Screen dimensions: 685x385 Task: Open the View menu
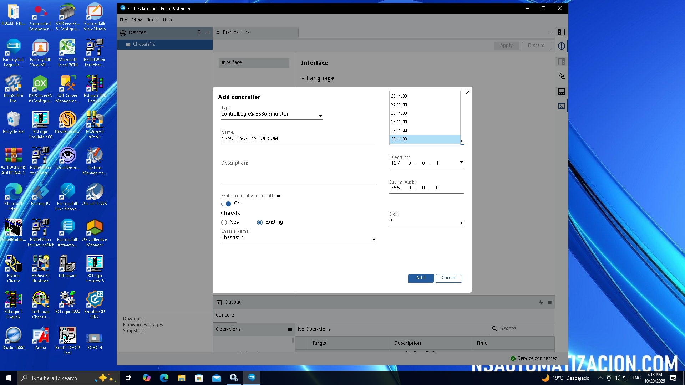[137, 20]
